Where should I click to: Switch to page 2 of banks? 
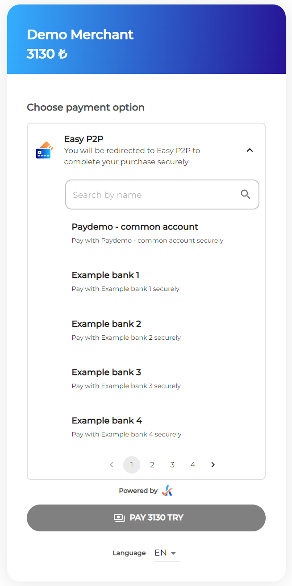[152, 465]
